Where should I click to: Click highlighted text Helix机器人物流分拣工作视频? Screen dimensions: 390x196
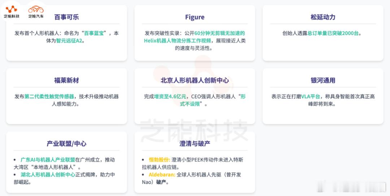(x=177, y=41)
